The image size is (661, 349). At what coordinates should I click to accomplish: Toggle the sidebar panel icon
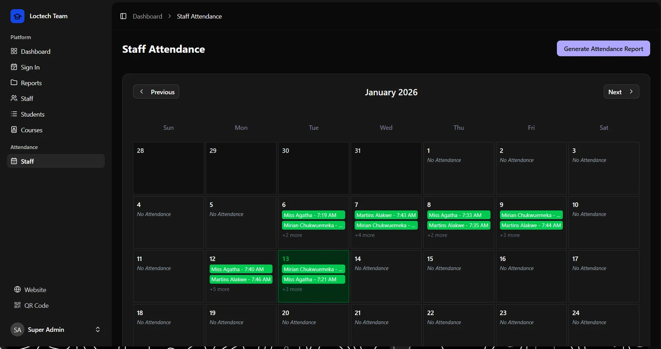coord(123,16)
